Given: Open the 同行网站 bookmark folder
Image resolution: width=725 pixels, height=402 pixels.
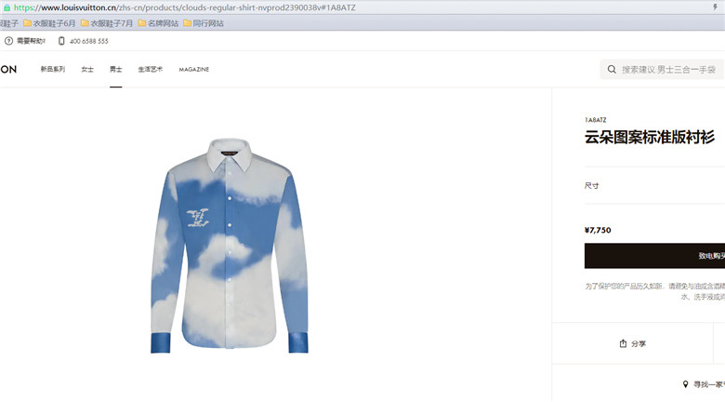Looking at the screenshot, I should tap(204, 23).
